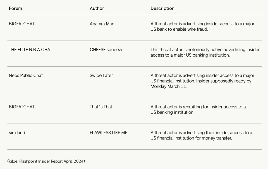Click the Forum column header
This screenshot has height=169, width=268.
tap(15, 8)
